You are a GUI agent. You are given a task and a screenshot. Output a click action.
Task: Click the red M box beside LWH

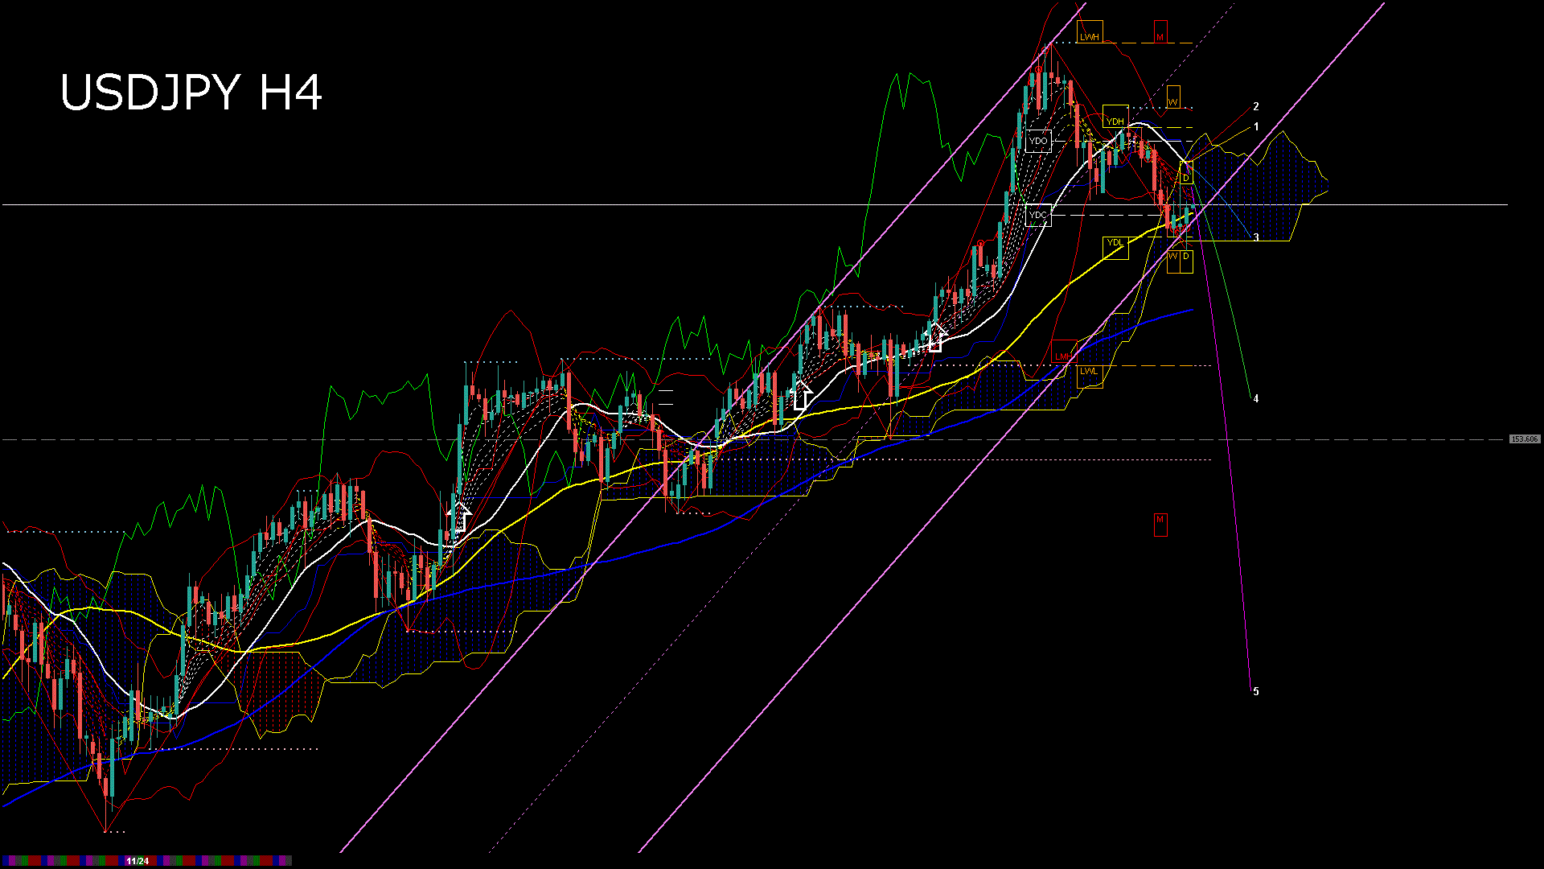1160,35
